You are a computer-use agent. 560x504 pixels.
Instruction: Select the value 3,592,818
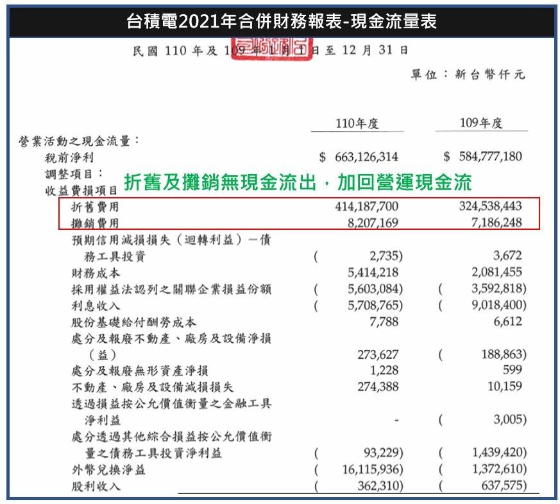496,288
